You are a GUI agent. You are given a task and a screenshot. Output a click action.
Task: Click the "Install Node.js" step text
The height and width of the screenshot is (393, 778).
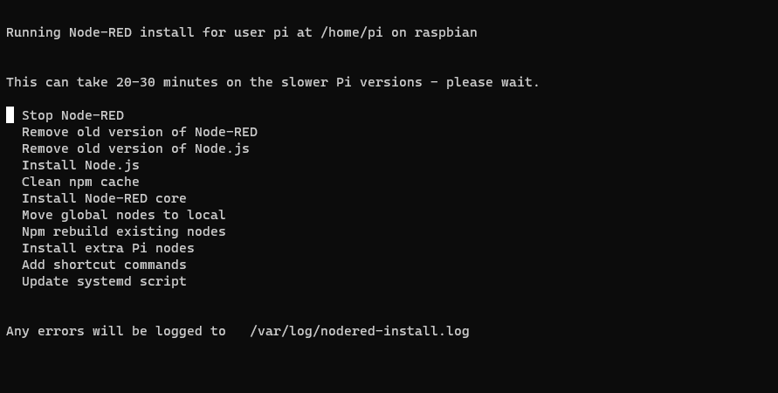click(80, 165)
